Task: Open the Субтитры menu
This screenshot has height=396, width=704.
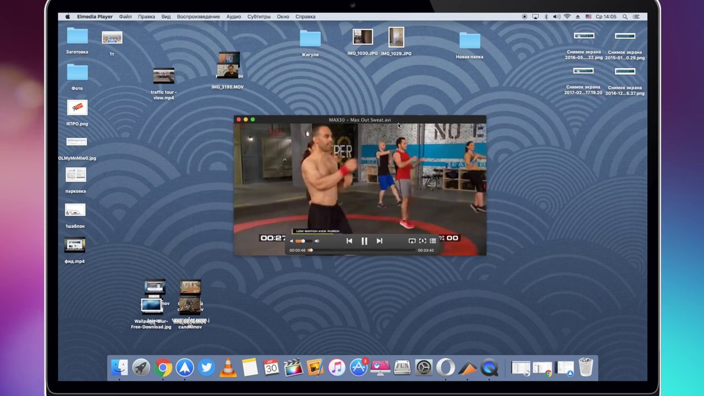Action: (259, 16)
